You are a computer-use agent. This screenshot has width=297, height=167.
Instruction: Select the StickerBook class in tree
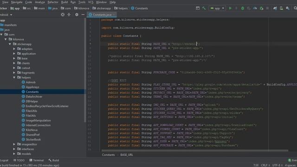[x=31, y=139]
